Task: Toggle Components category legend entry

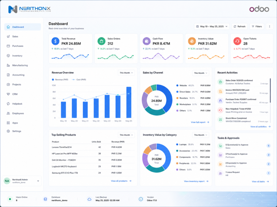Action: (x=193, y=157)
